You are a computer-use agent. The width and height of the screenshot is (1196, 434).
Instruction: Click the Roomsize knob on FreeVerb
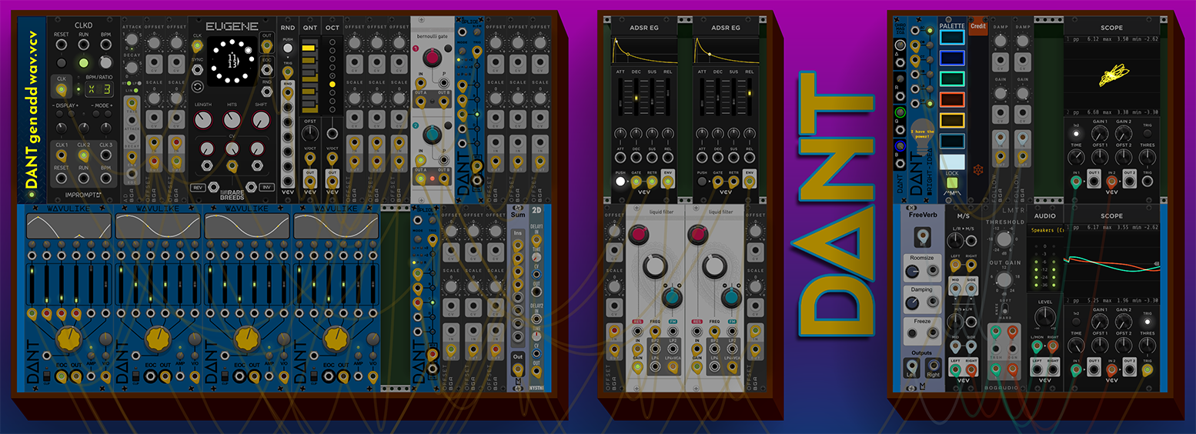(x=912, y=270)
